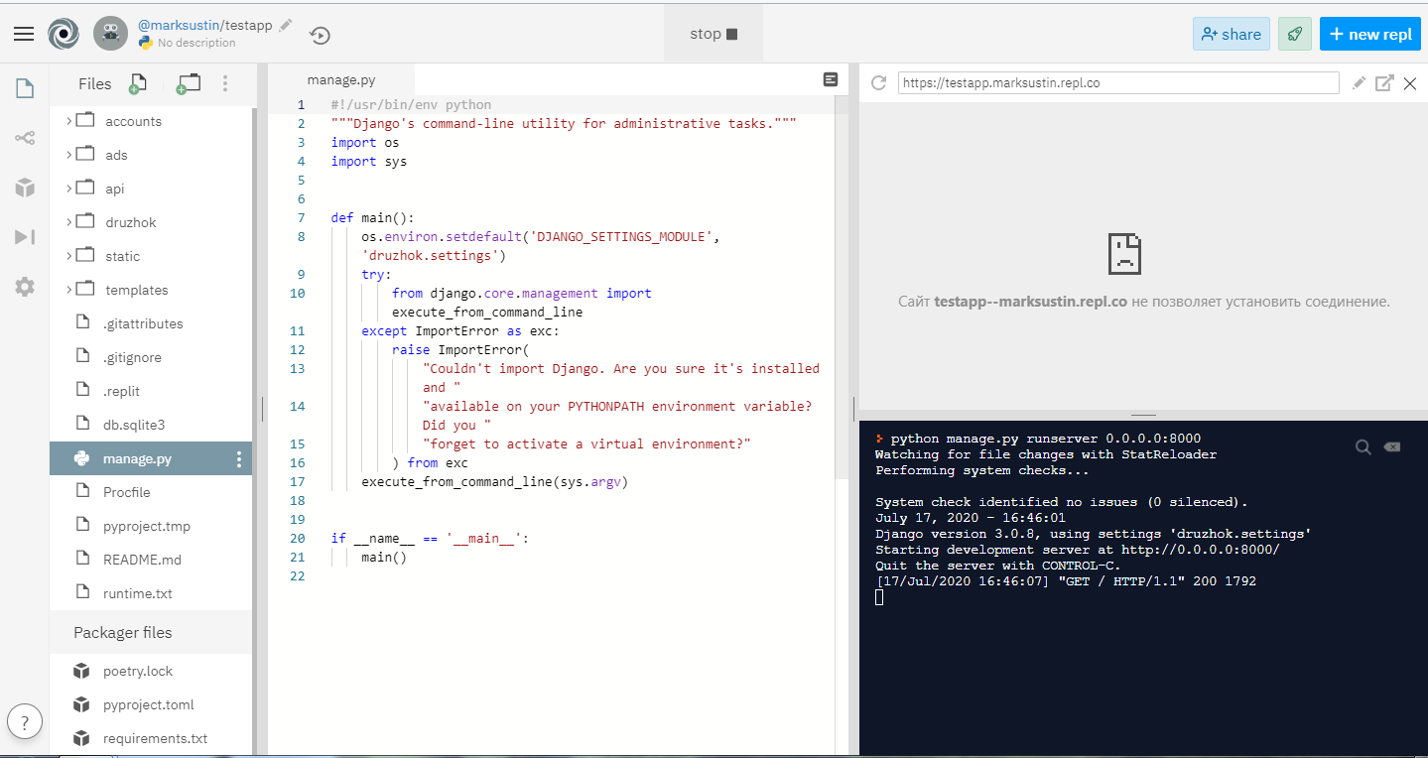1428x758 pixels.
Task: Open the version control sidebar icon
Action: pyautogui.click(x=25, y=138)
